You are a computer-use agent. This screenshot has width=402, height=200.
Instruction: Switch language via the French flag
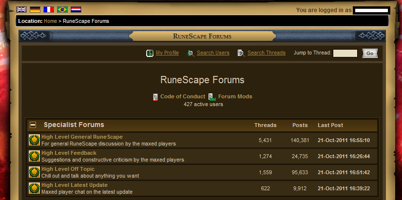pyautogui.click(x=49, y=10)
